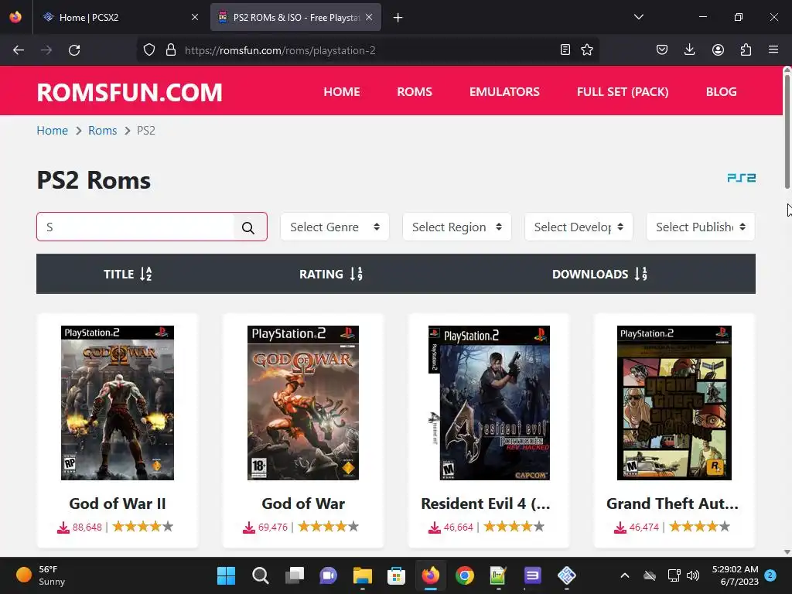Screen dimensions: 792x594
Task: Click the ROM search text field
Action: pos(135,227)
